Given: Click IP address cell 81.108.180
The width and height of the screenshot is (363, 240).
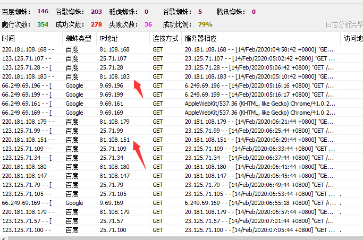Looking at the screenshot, I should 115,167.
